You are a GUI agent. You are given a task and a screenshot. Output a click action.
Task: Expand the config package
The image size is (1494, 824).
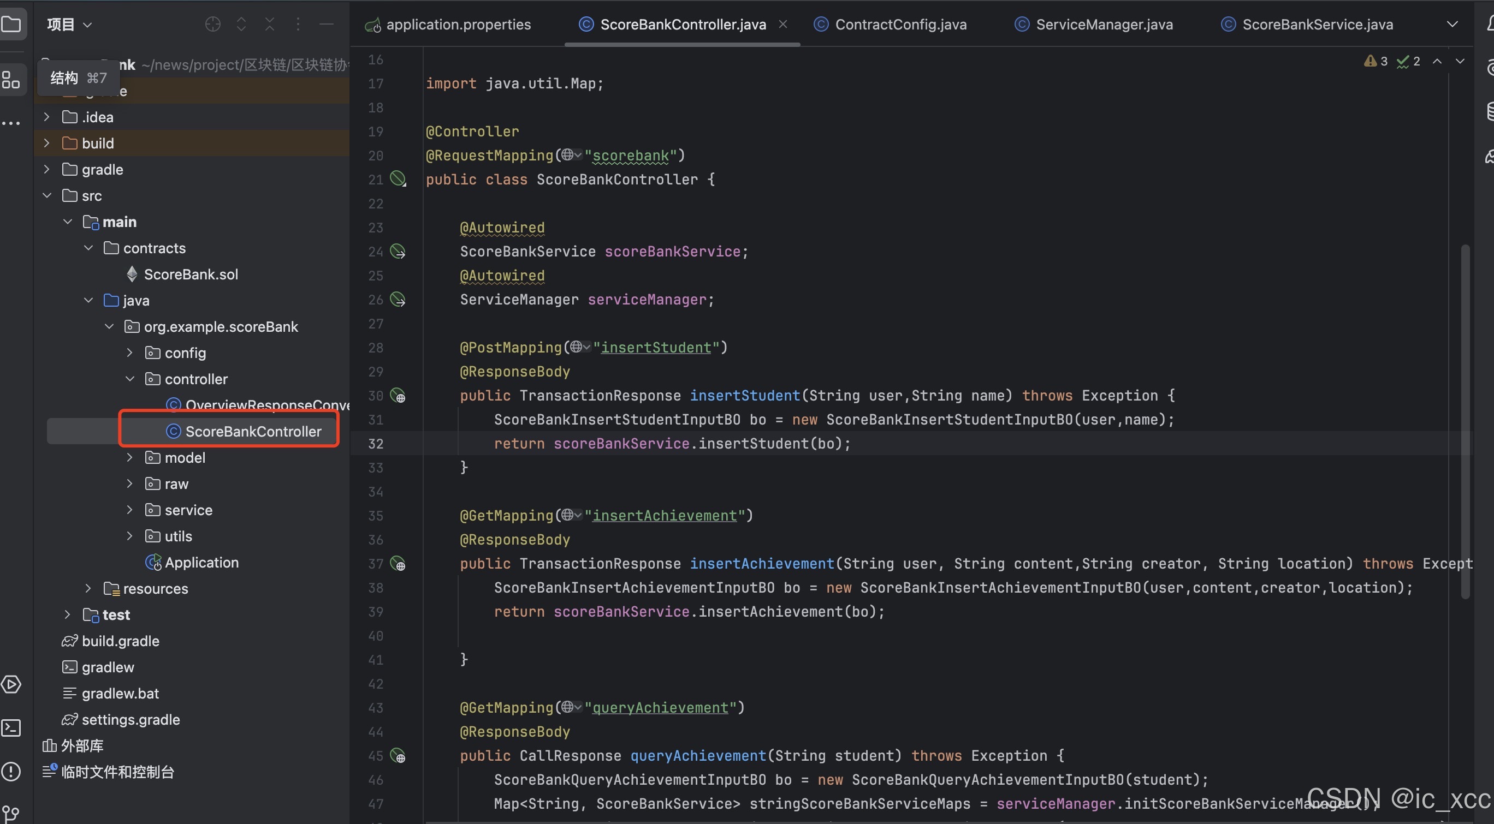[130, 353]
